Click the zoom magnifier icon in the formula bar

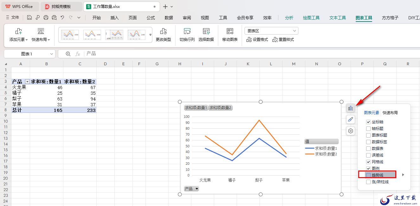click(68, 54)
